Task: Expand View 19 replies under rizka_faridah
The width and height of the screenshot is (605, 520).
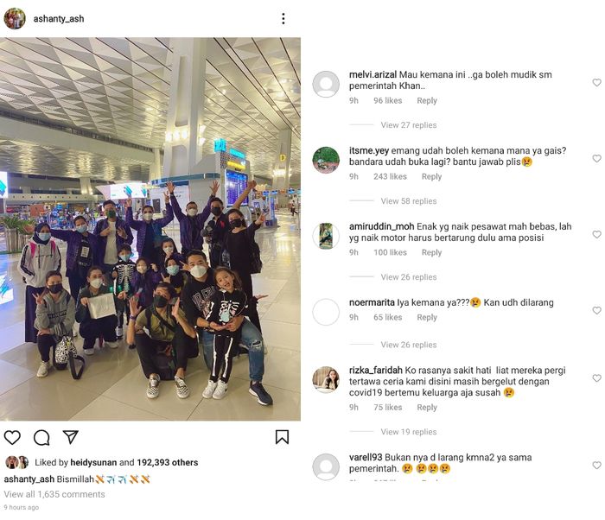Action: point(409,432)
